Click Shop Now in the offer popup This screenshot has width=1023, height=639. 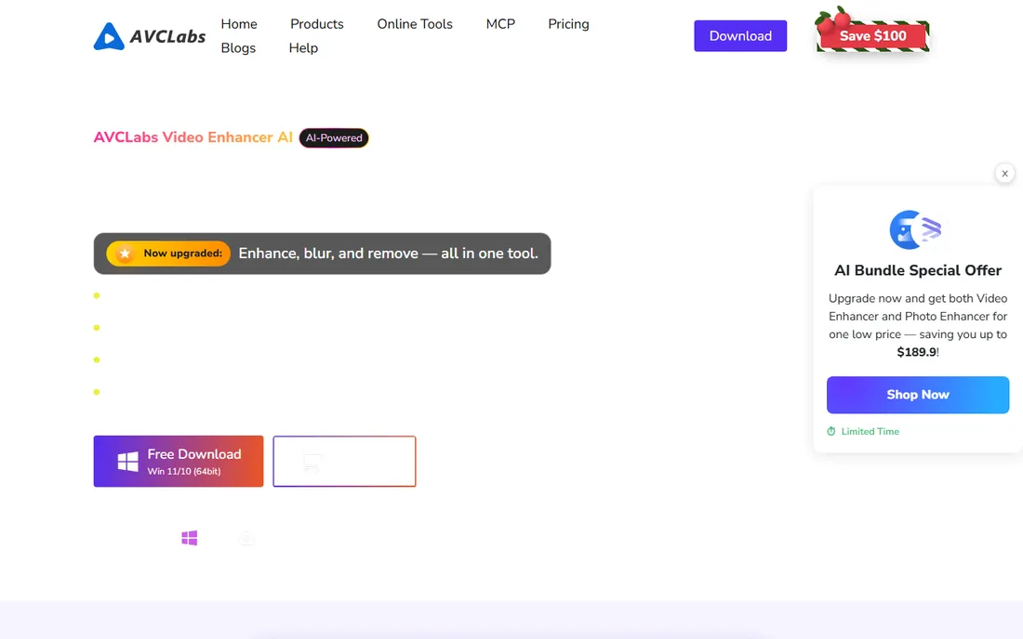(917, 395)
